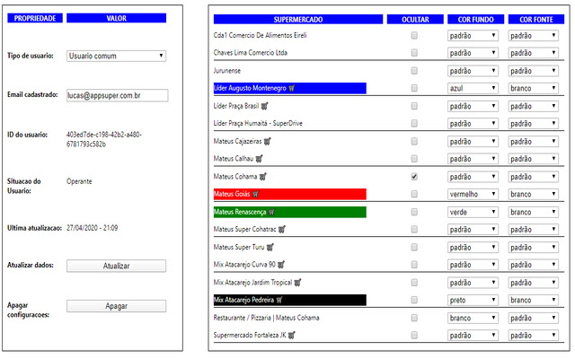Click cart icon next to Mateus Cohama
Screen dimensions: 575x359
[263, 177]
